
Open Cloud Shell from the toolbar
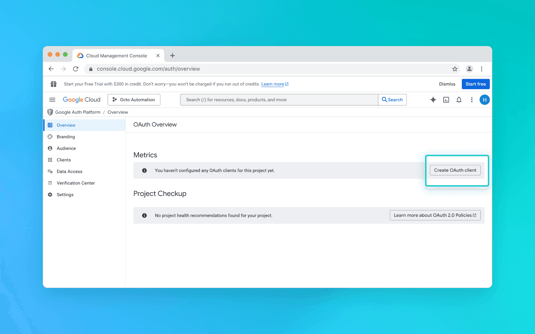pos(446,99)
